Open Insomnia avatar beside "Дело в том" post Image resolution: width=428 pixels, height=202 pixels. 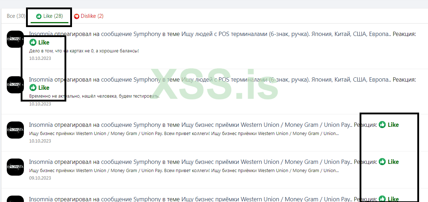(x=15, y=39)
